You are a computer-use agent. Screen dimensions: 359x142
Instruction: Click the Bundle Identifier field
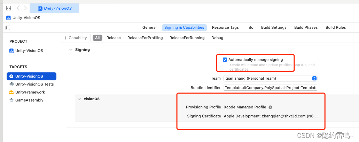coord(270,88)
